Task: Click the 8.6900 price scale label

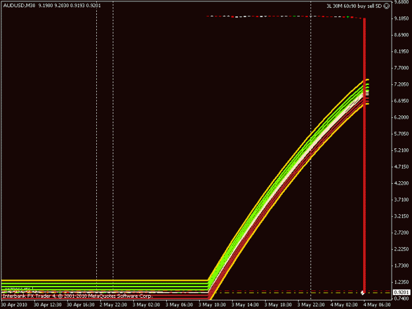Action: 401,35
